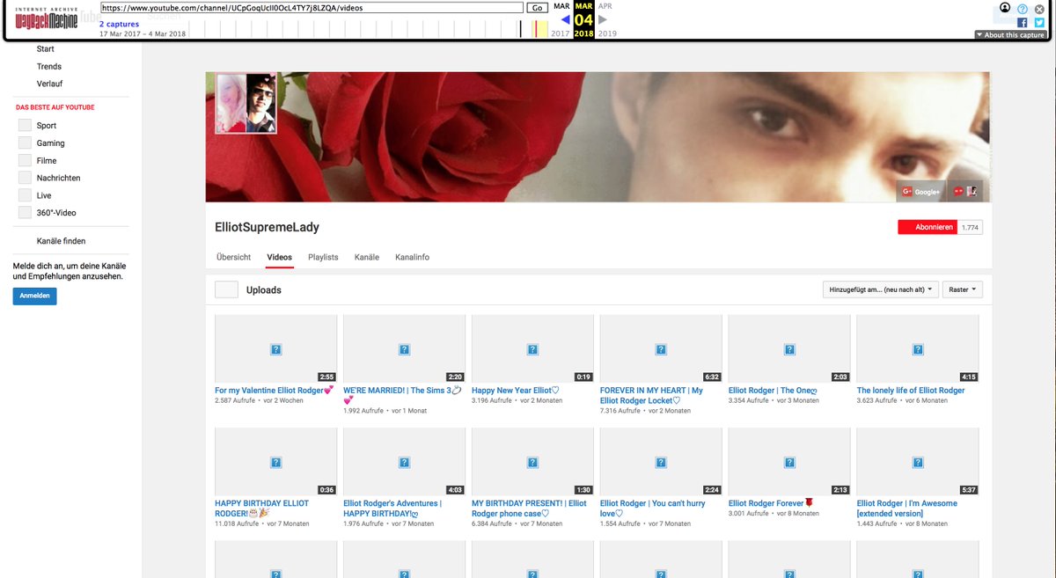The width and height of the screenshot is (1056, 578).
Task: Switch to the Kanalinfo tab
Action: (x=413, y=258)
